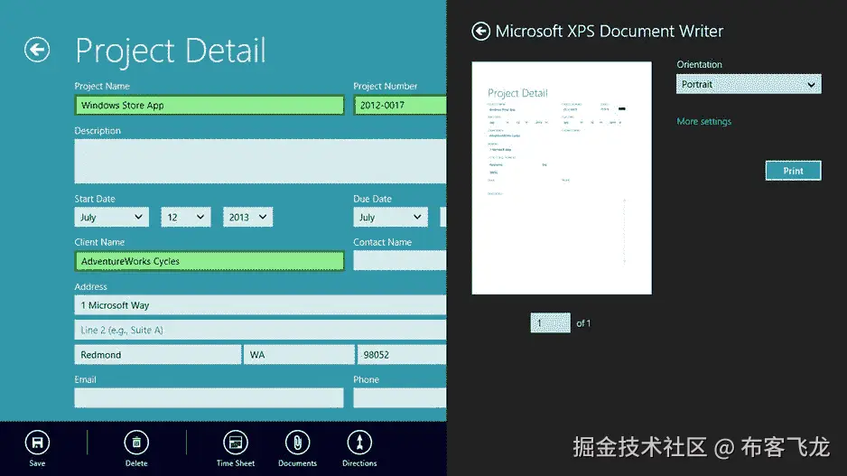Image resolution: width=847 pixels, height=476 pixels.
Task: Click the Description text area
Action: [260, 162]
